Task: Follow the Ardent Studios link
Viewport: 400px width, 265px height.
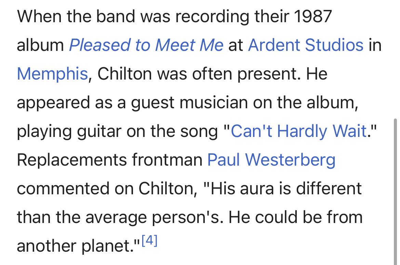Action: (306, 45)
